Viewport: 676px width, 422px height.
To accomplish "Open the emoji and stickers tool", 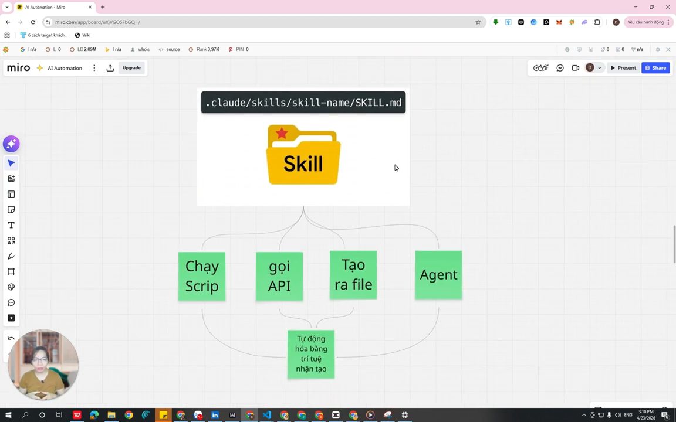I will [11, 287].
